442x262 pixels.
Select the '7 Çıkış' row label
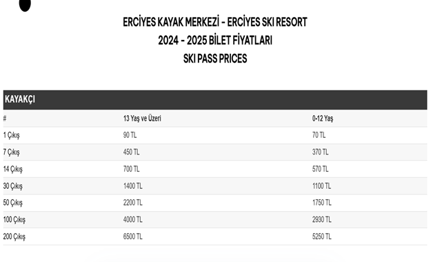coord(12,152)
